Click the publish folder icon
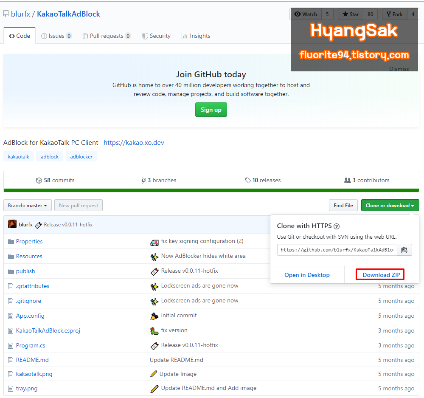The image size is (424, 398). [x=11, y=271]
